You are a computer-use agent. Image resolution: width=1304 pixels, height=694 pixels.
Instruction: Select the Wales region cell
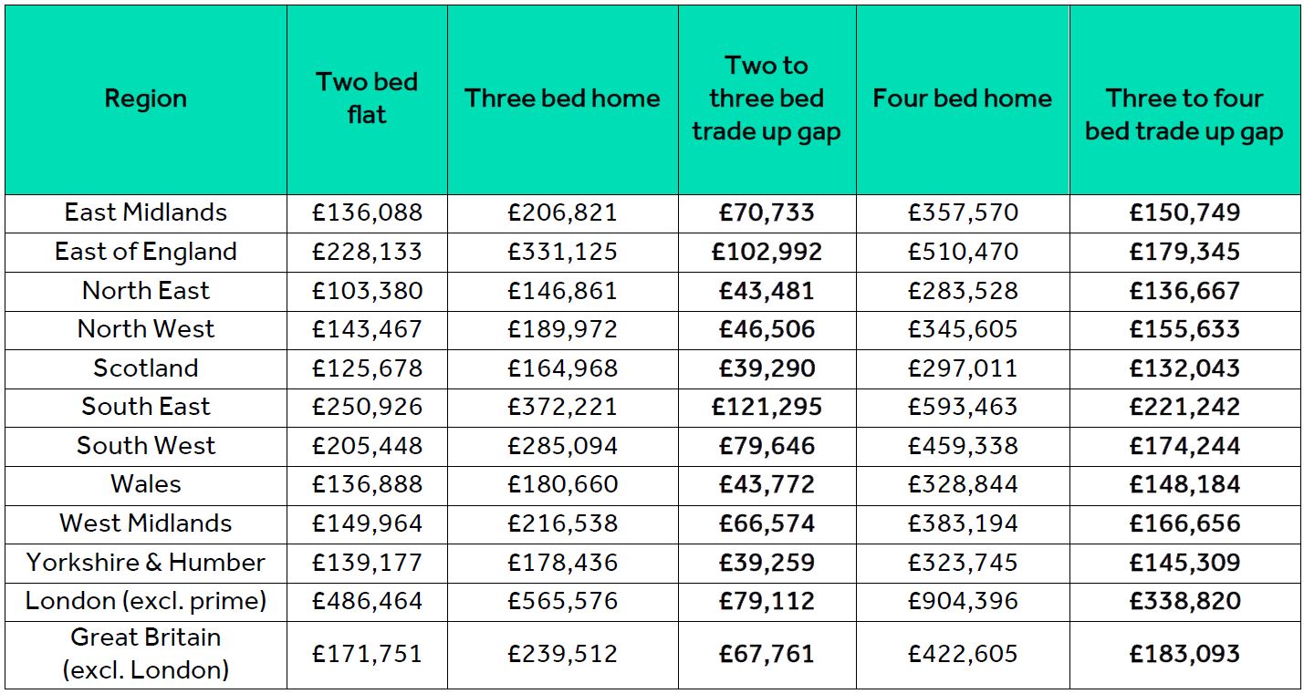[146, 485]
